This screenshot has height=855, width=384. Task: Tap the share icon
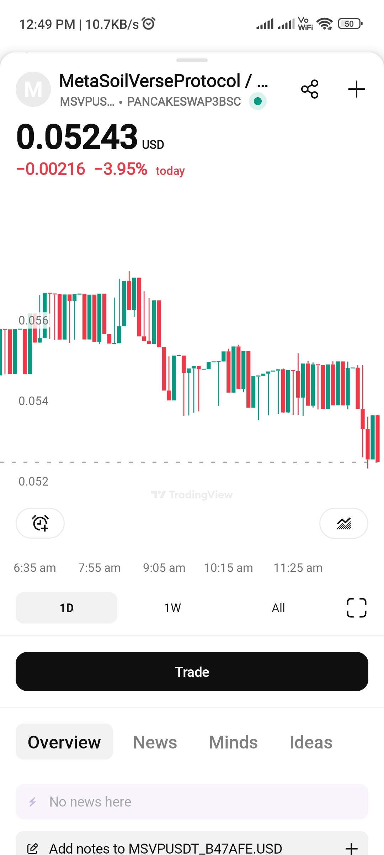click(x=310, y=89)
